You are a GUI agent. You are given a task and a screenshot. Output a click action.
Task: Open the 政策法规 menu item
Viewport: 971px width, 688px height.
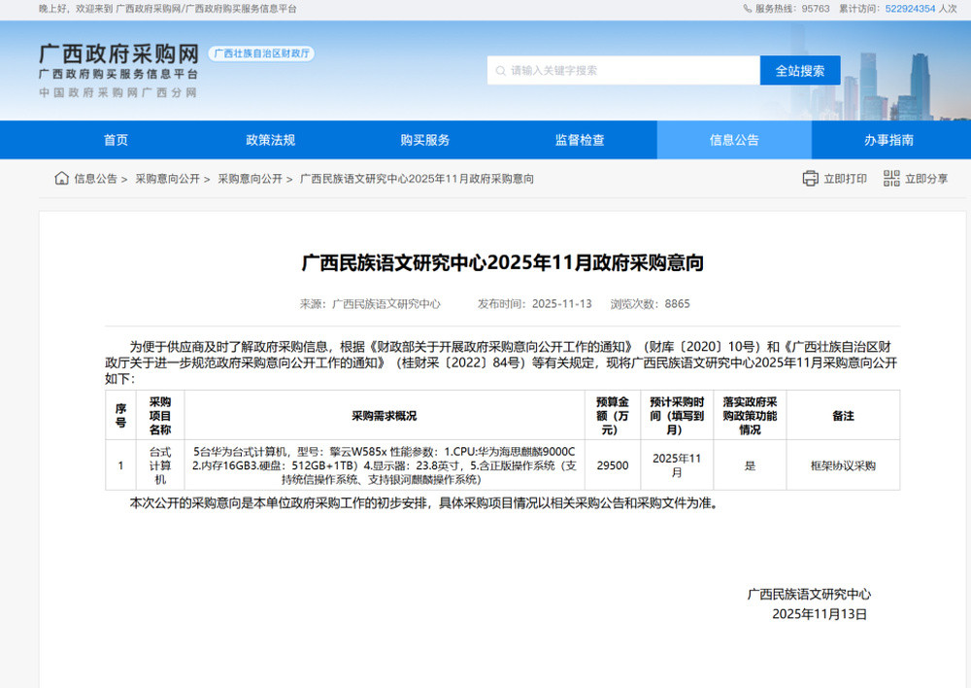pos(270,139)
